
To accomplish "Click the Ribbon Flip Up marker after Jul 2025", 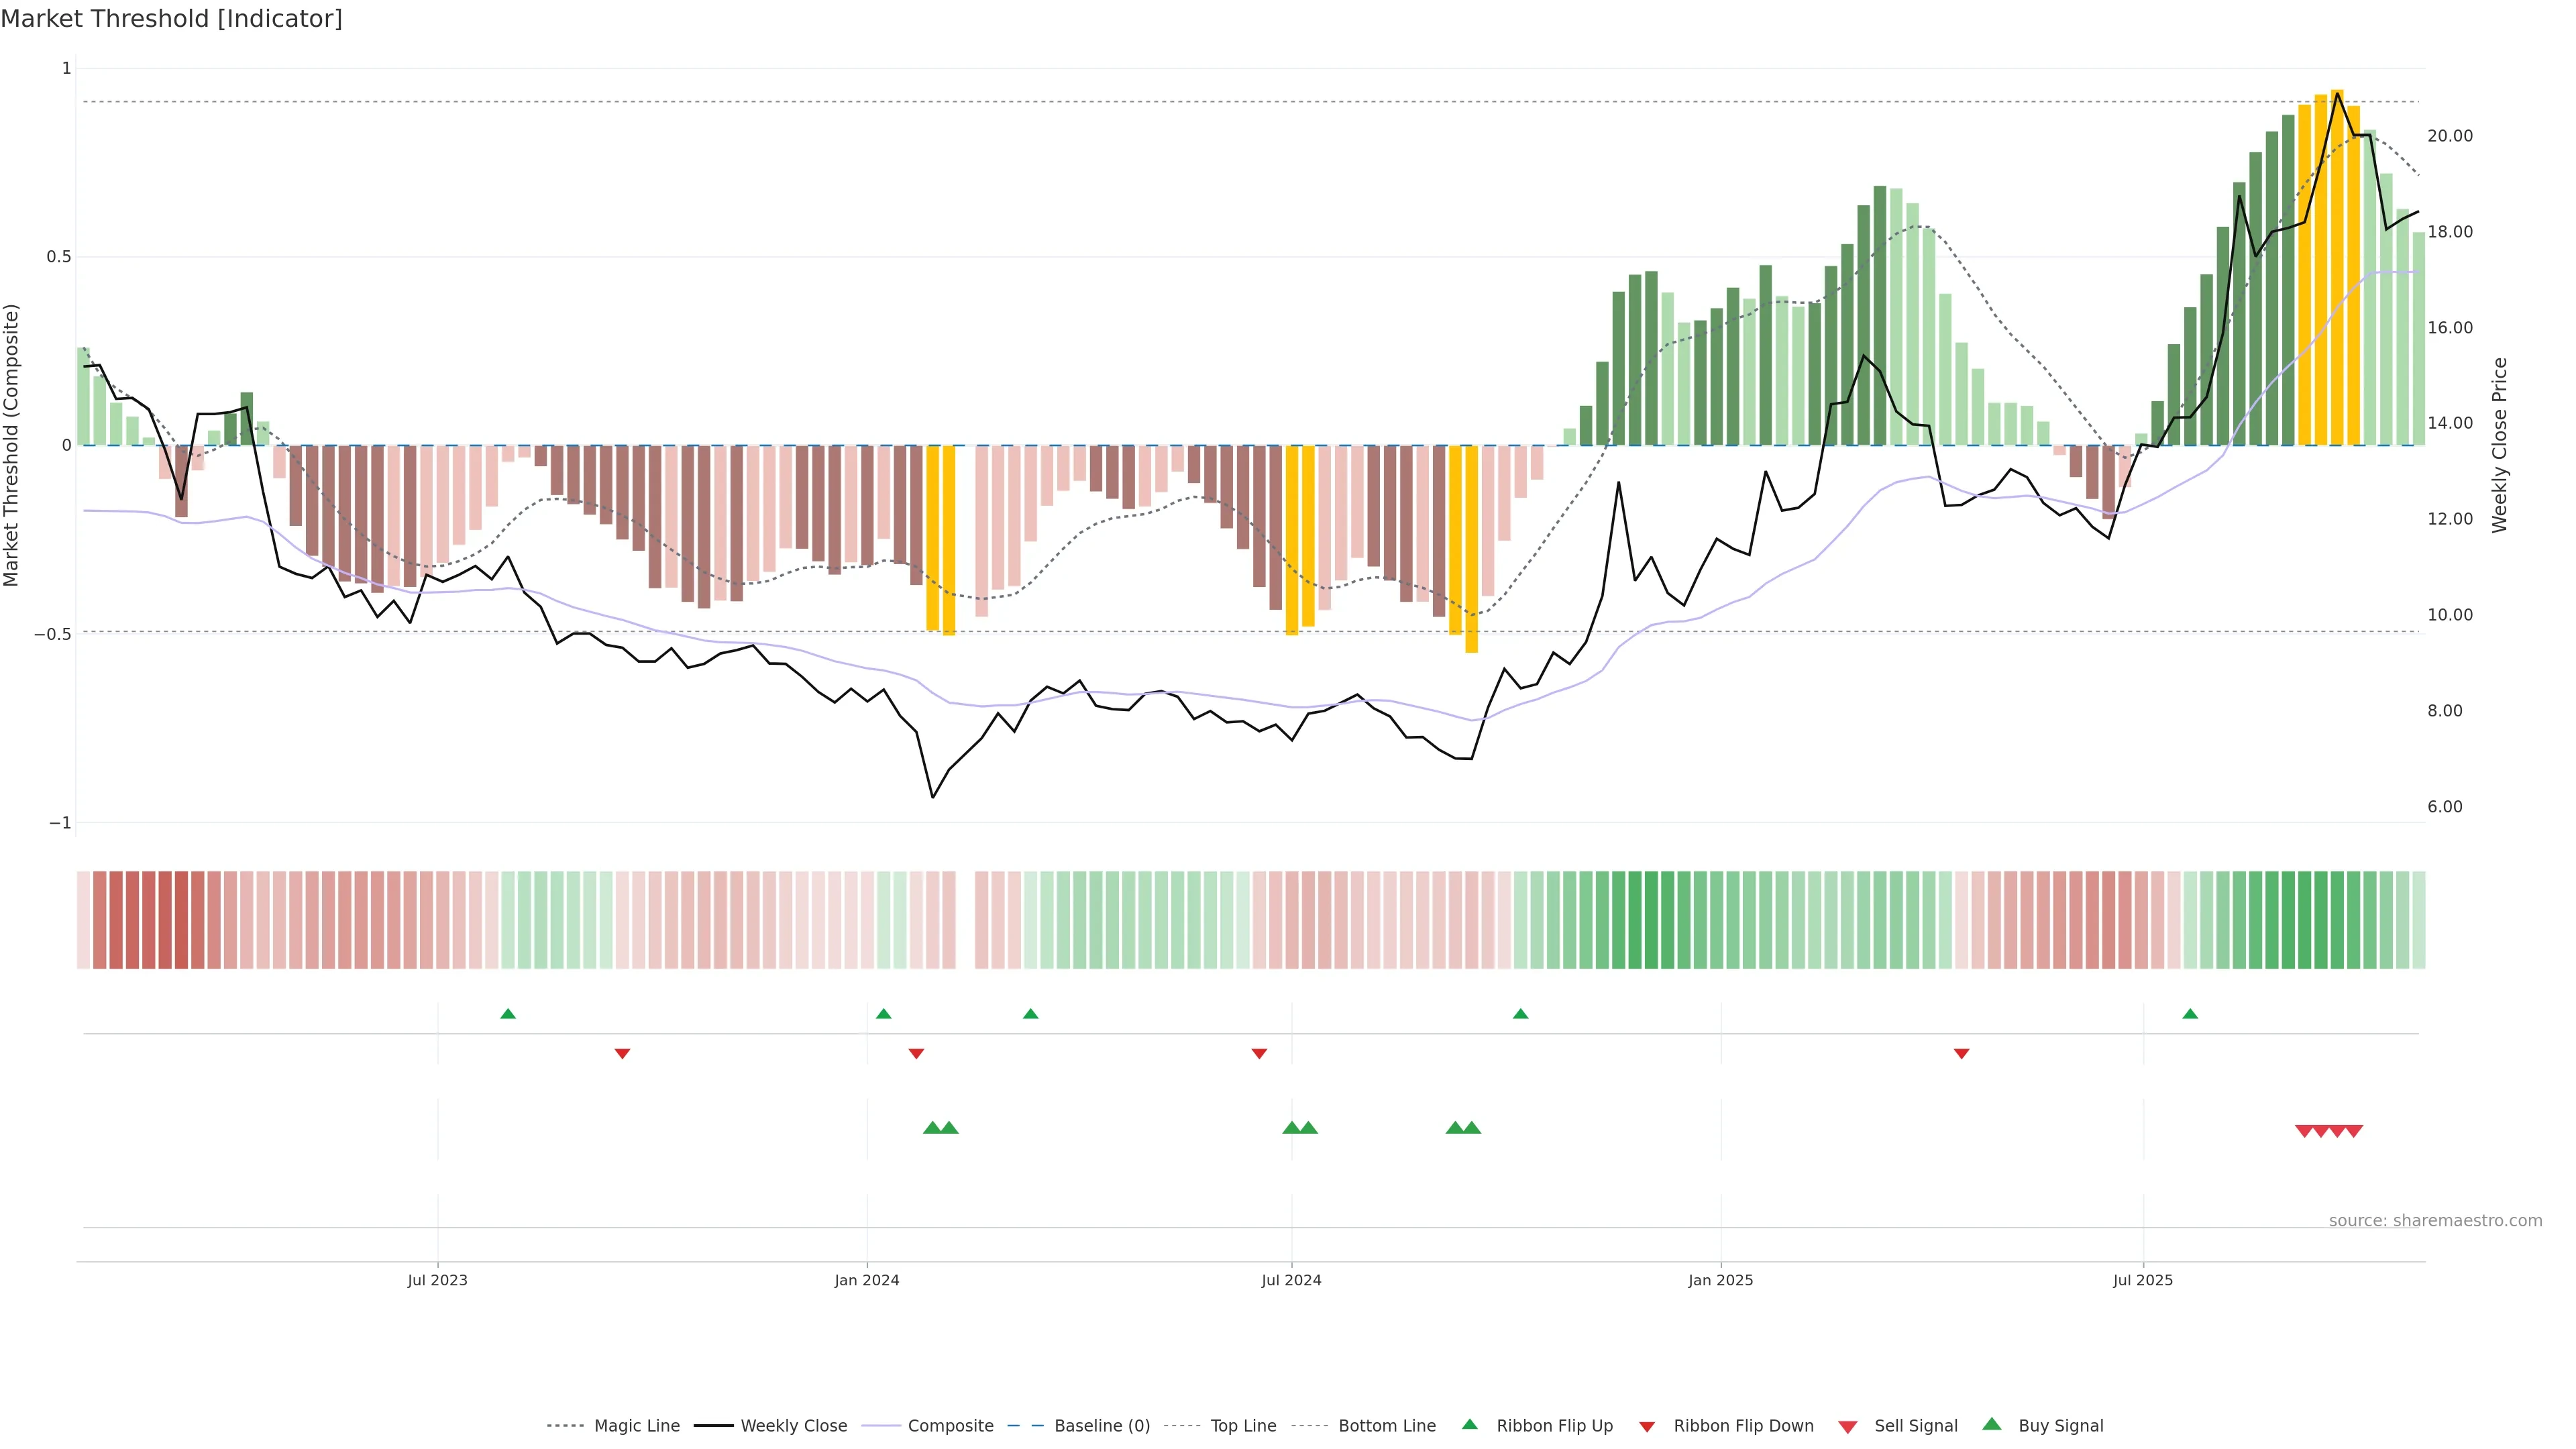I will coord(2190,1014).
